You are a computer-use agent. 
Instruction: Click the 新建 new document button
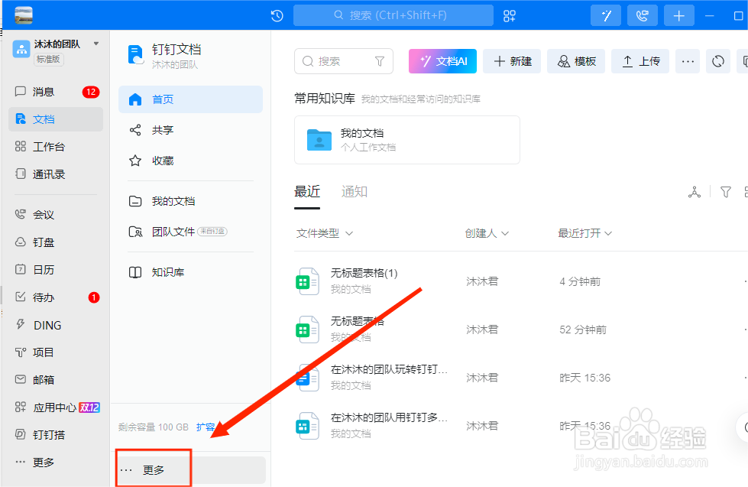pyautogui.click(x=512, y=61)
